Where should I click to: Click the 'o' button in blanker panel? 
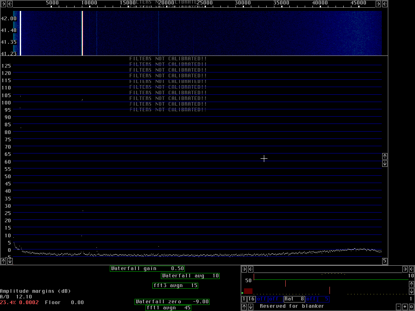(412, 307)
